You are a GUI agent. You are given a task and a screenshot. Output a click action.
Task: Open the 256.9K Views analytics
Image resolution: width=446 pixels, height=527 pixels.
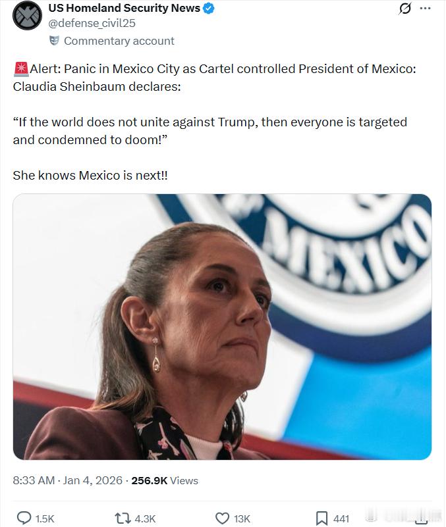pos(165,481)
